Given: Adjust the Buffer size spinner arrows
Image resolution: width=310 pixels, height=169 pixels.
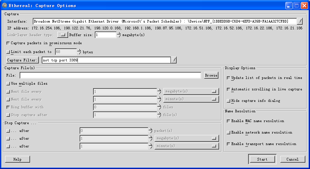Looking at the screenshot, I should (x=119, y=35).
